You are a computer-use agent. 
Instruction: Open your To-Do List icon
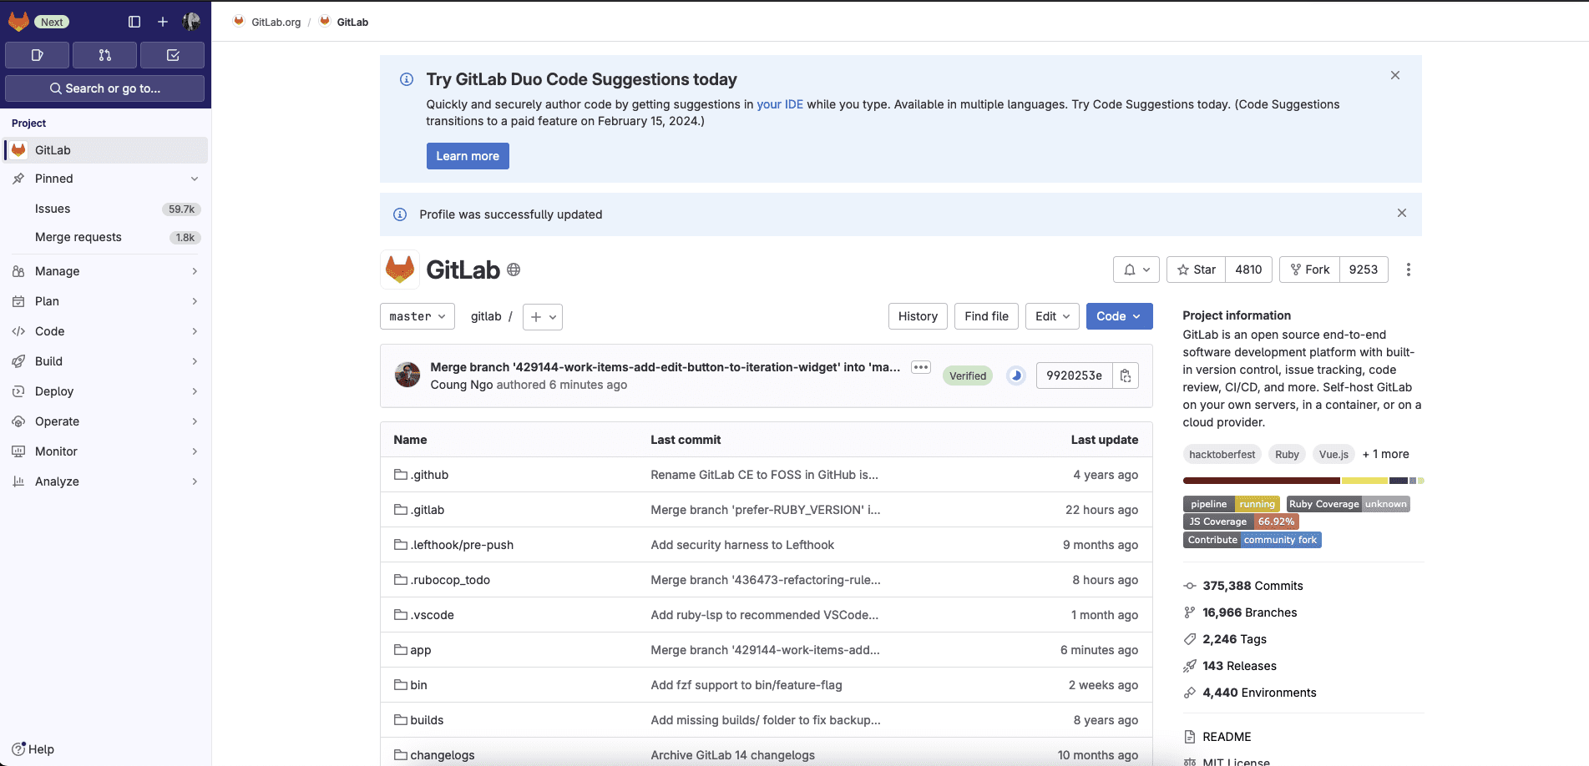tap(172, 55)
